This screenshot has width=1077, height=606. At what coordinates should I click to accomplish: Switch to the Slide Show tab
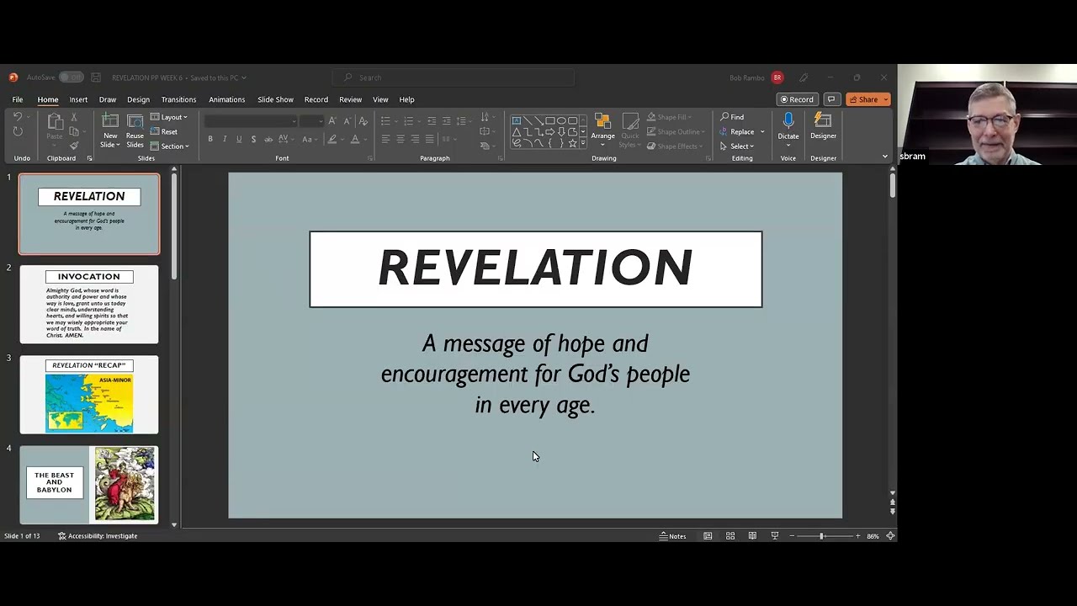(275, 99)
